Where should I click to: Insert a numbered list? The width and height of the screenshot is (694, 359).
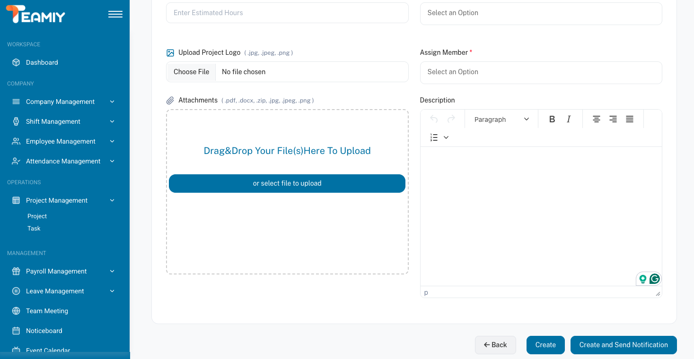(434, 137)
